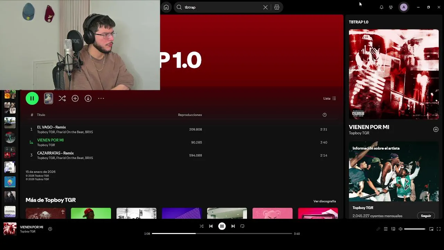Image resolution: width=444 pixels, height=250 pixels.
Task: Pause playback in the bottom player
Action: (222, 226)
